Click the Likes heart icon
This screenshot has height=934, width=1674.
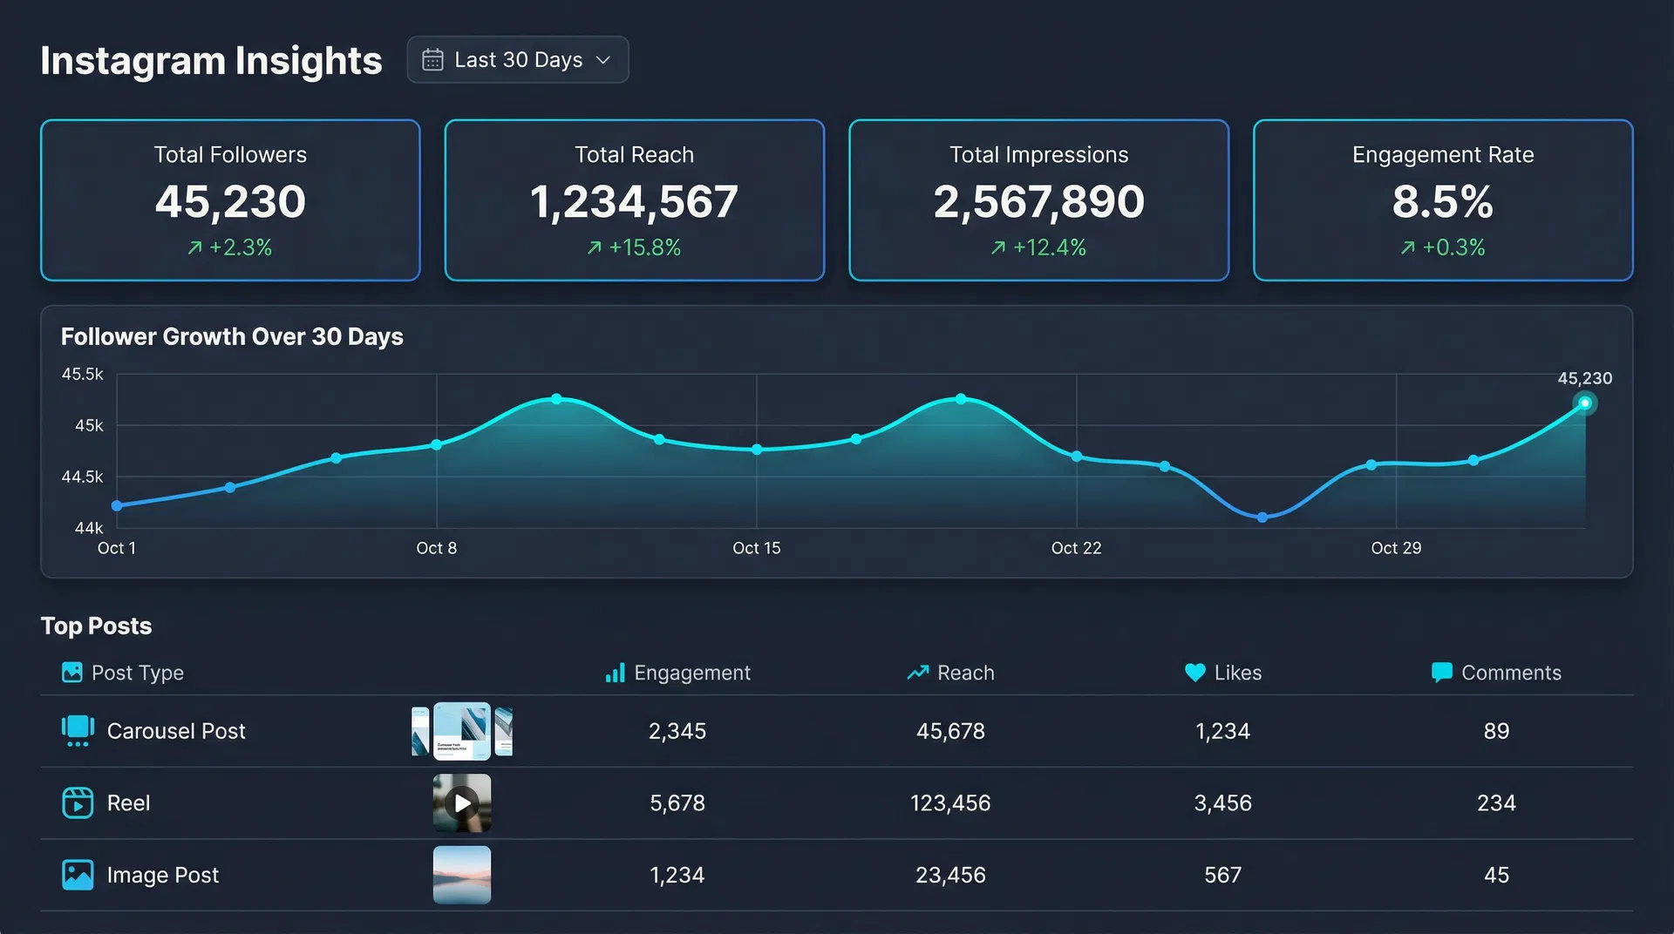[x=1194, y=672]
